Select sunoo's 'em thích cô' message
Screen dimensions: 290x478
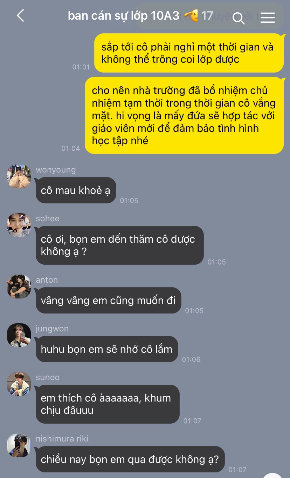(x=108, y=404)
